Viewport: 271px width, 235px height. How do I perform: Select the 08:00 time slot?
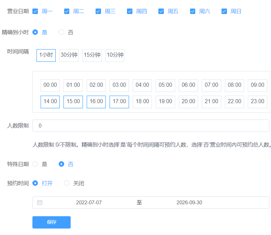(234, 85)
